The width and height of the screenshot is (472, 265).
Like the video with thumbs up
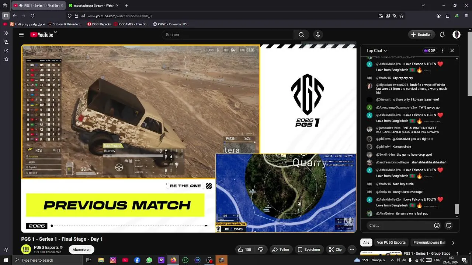244,250
